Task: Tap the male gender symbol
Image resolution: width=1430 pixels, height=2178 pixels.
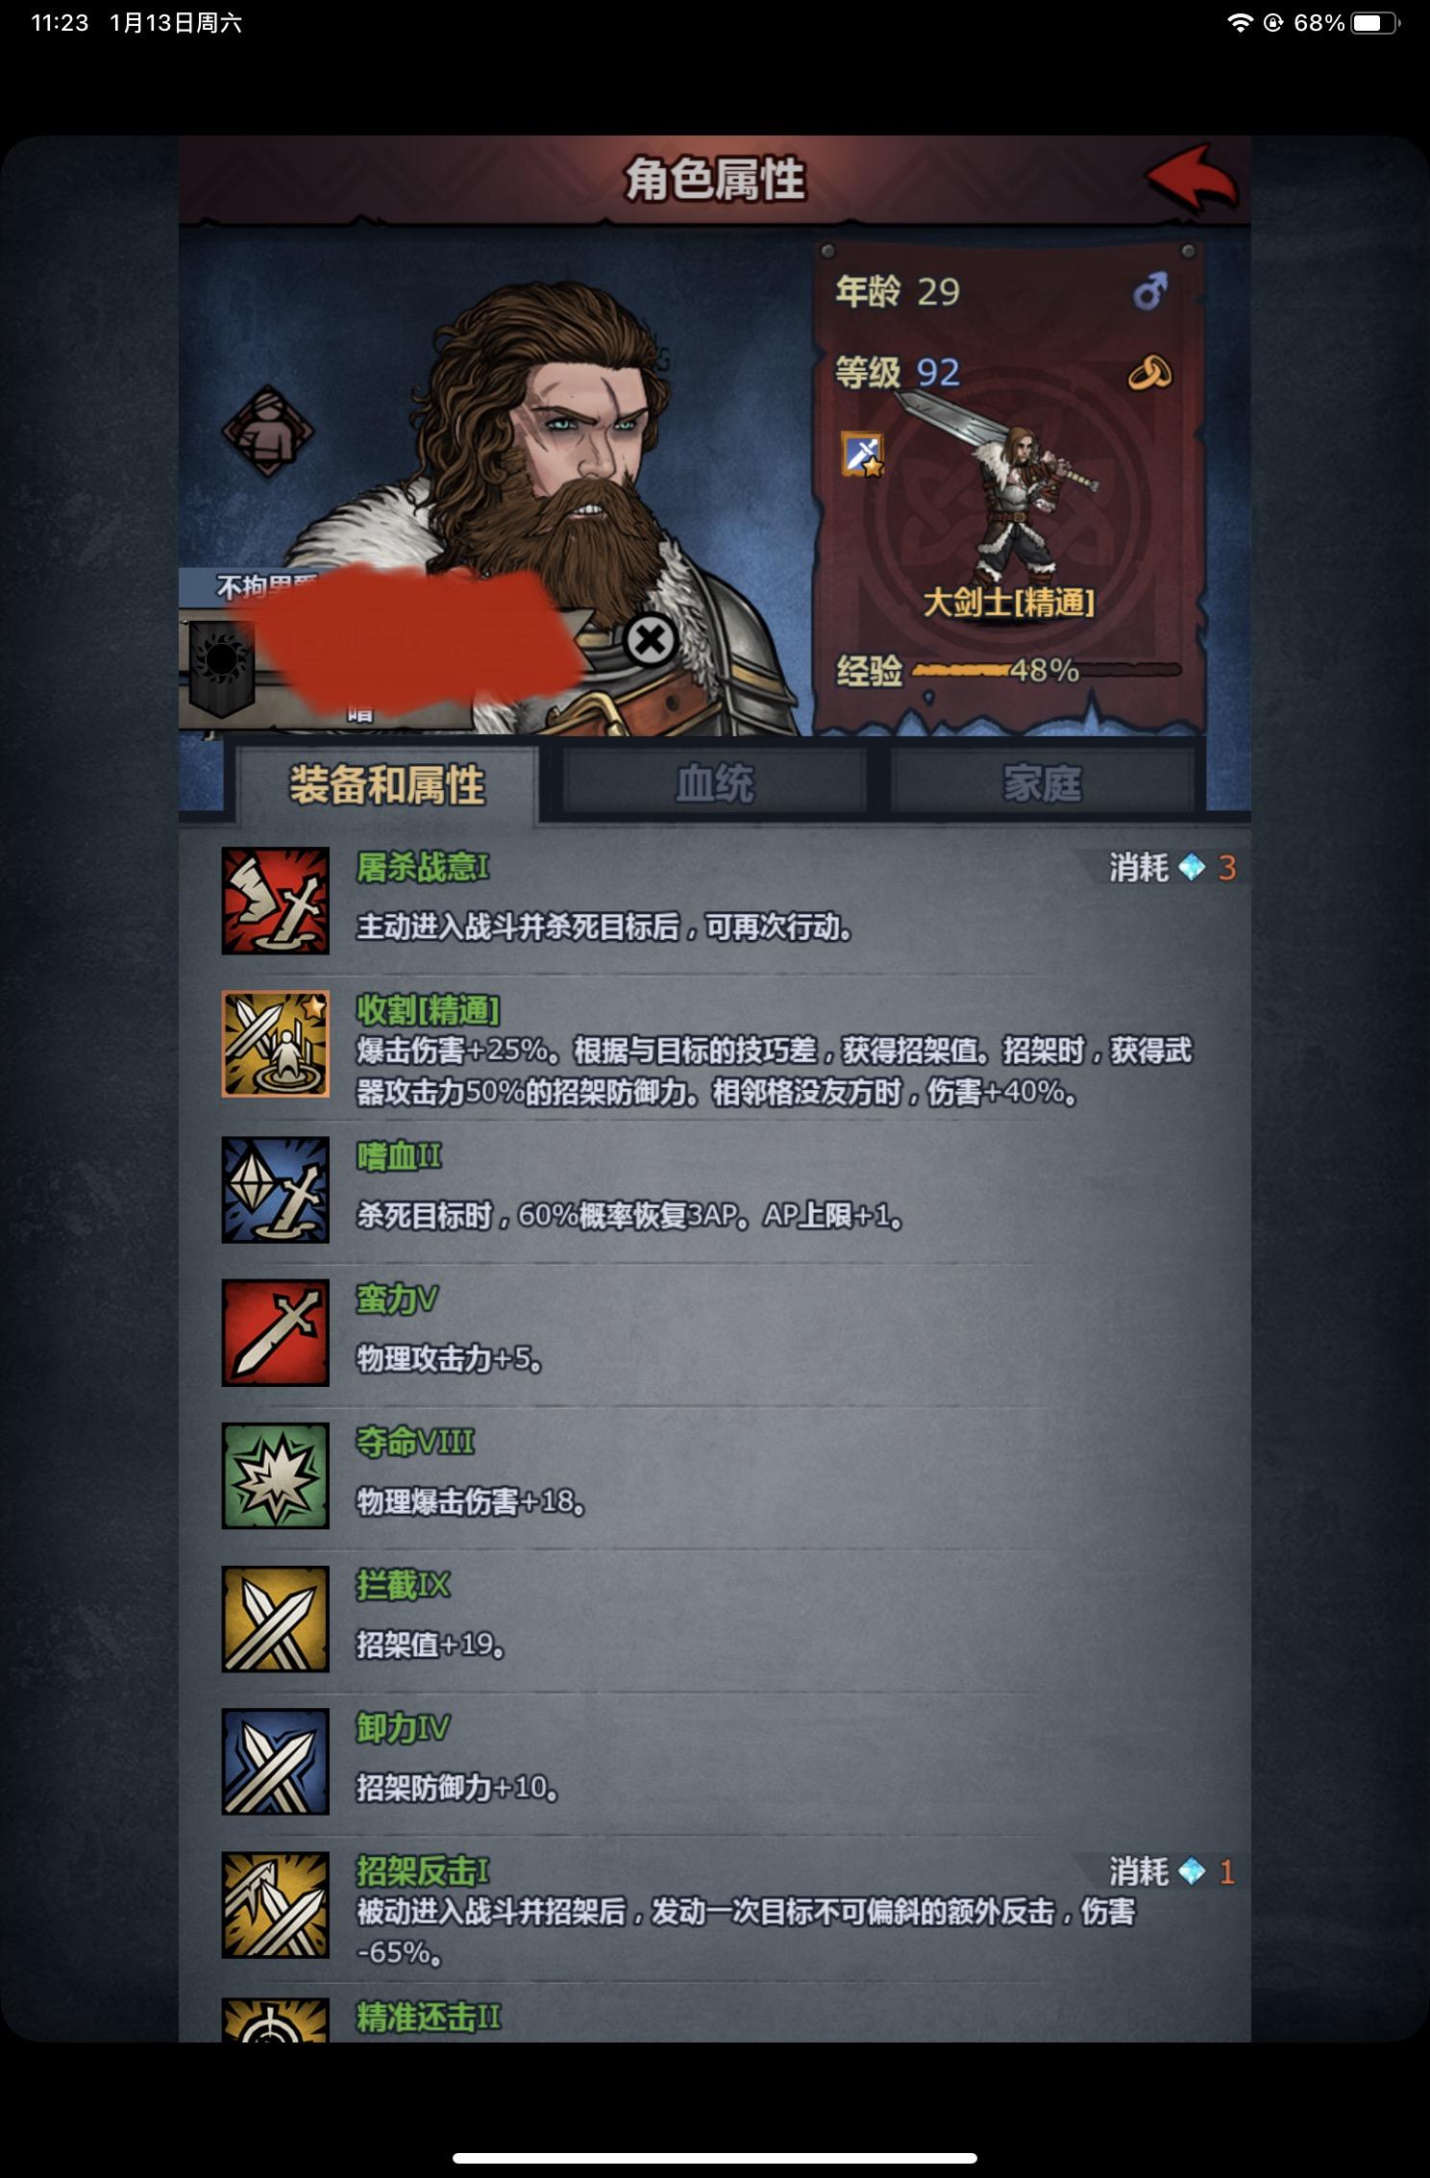Action: (1150, 290)
